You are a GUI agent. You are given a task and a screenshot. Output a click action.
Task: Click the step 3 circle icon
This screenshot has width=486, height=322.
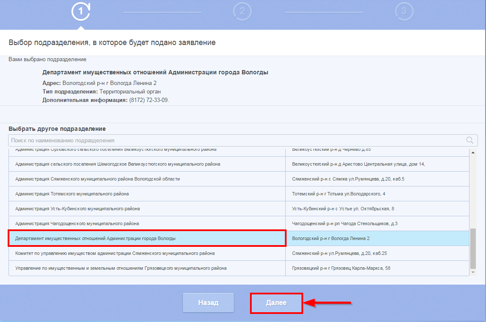404,11
